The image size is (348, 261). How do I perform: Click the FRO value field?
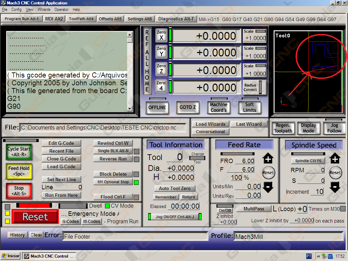(245, 161)
